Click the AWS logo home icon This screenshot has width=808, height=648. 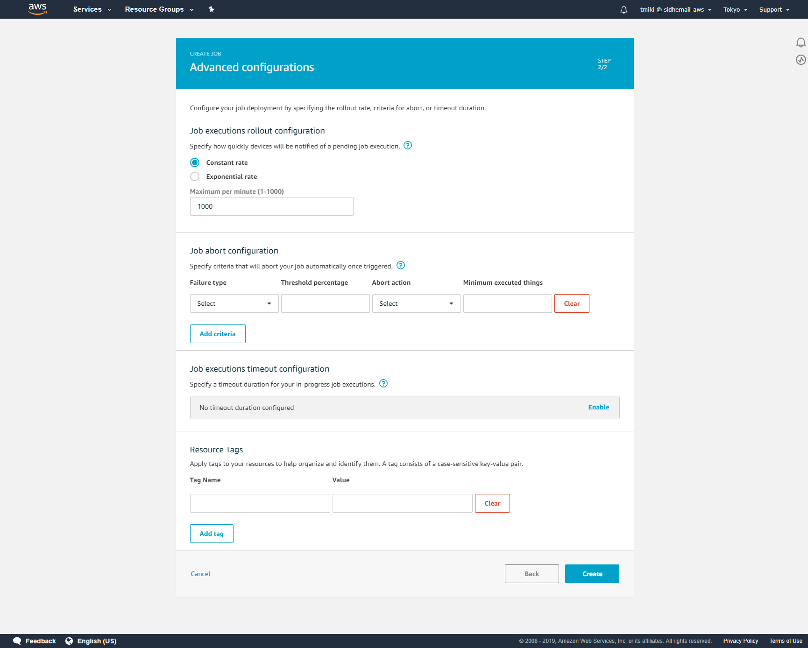click(38, 9)
